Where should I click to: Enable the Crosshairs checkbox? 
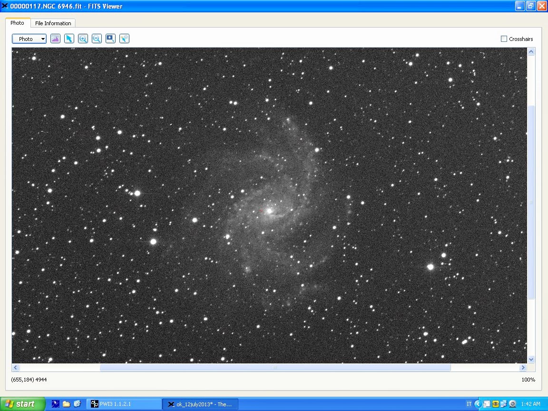[x=504, y=39]
